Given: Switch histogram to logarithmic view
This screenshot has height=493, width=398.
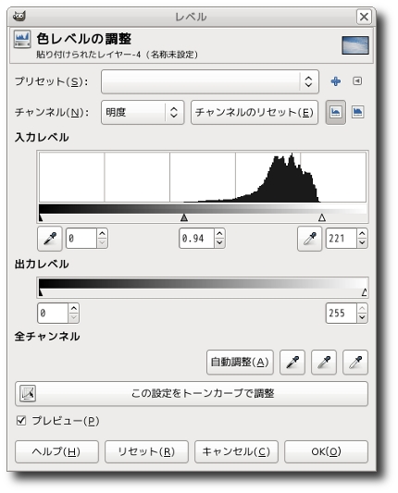Looking at the screenshot, I should click(x=357, y=112).
